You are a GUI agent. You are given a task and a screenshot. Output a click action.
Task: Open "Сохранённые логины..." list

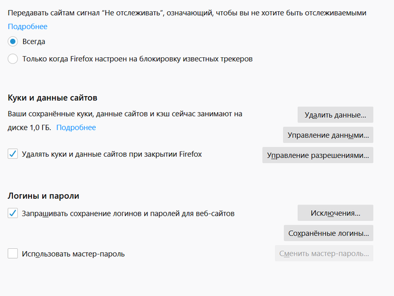(328, 233)
